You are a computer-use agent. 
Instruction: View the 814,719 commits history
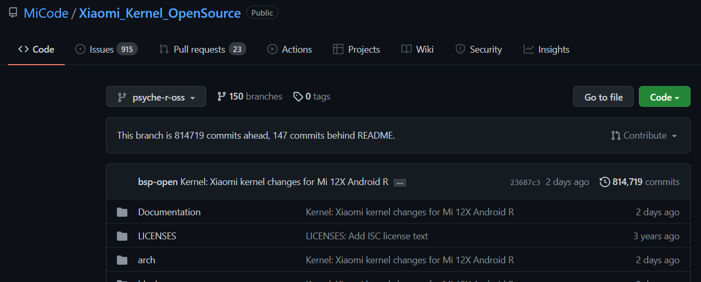(x=639, y=182)
